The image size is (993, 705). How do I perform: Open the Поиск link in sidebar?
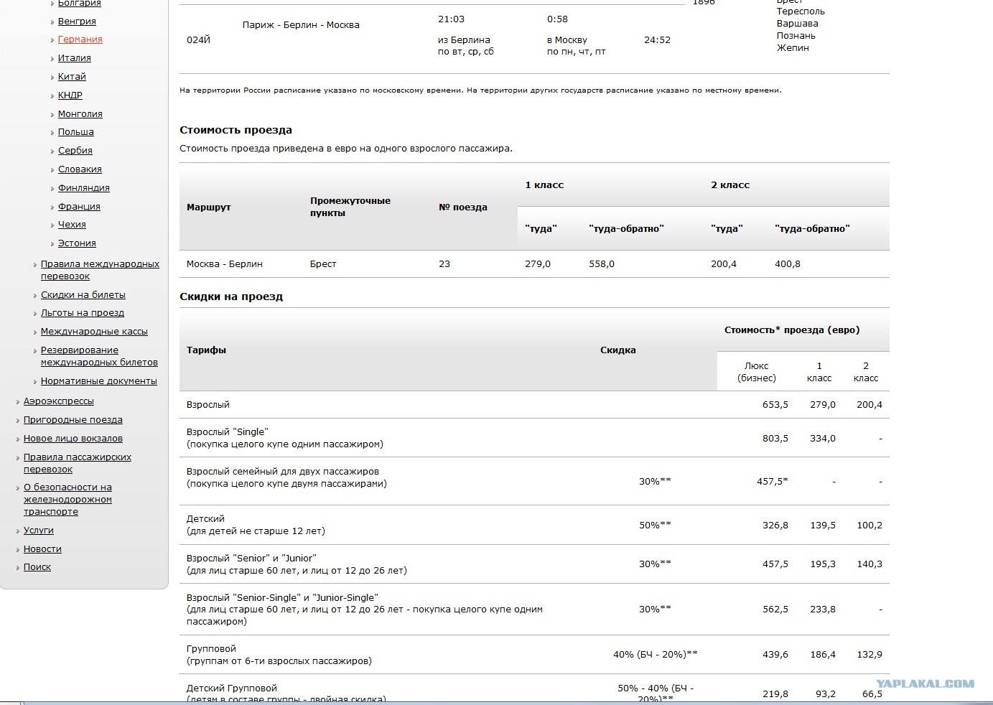(x=37, y=567)
